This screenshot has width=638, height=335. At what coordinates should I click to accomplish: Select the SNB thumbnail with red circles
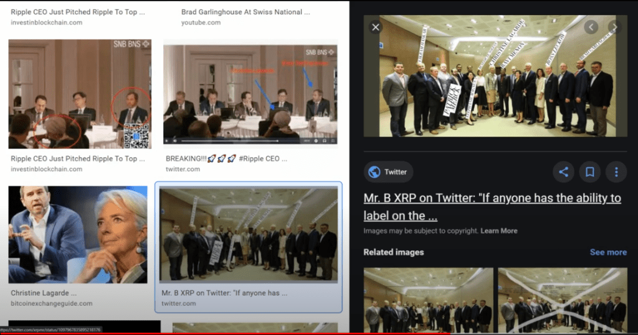[x=79, y=94]
